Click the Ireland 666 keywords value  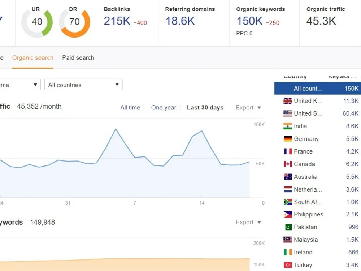click(x=353, y=252)
